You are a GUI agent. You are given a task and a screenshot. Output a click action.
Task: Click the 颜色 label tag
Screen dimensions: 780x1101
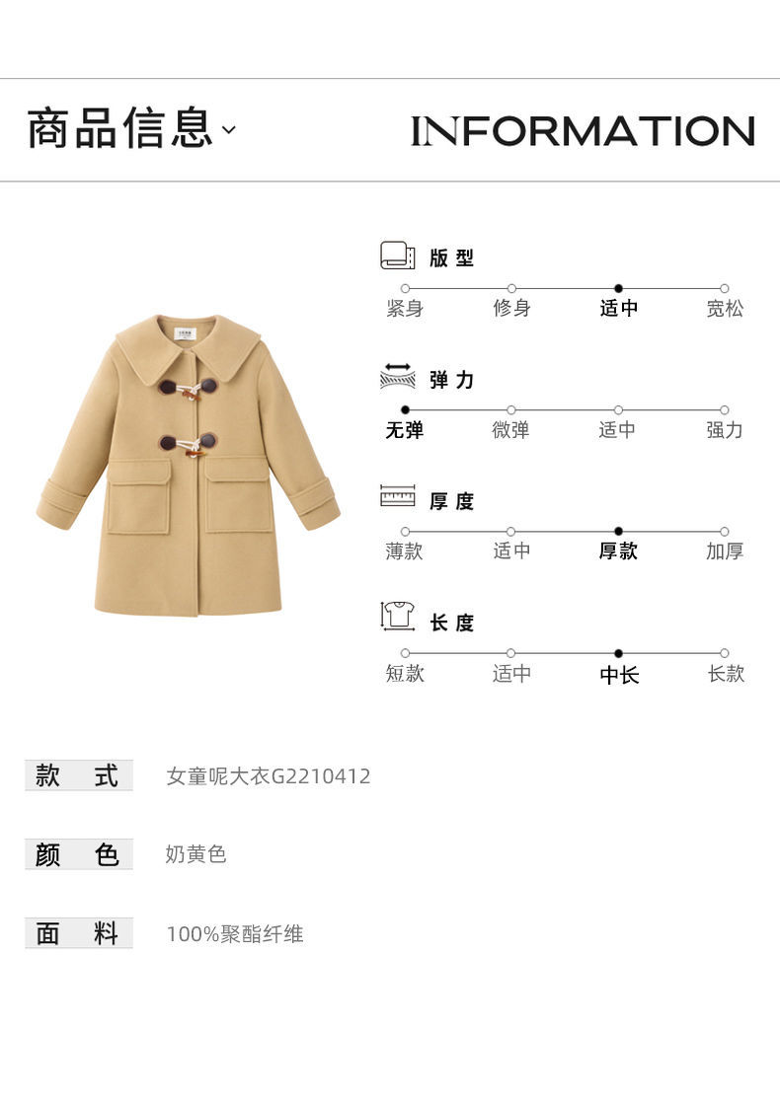[79, 853]
